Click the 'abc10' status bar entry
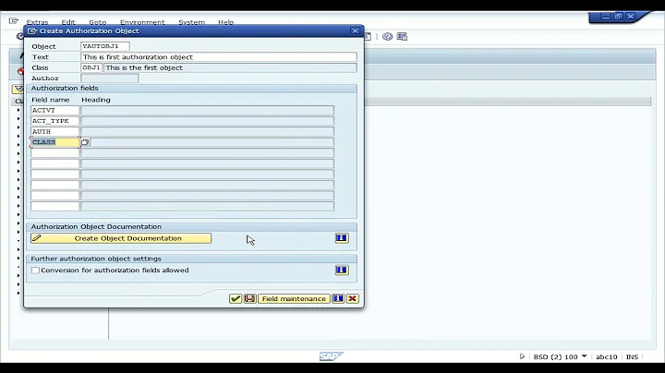 (x=607, y=357)
